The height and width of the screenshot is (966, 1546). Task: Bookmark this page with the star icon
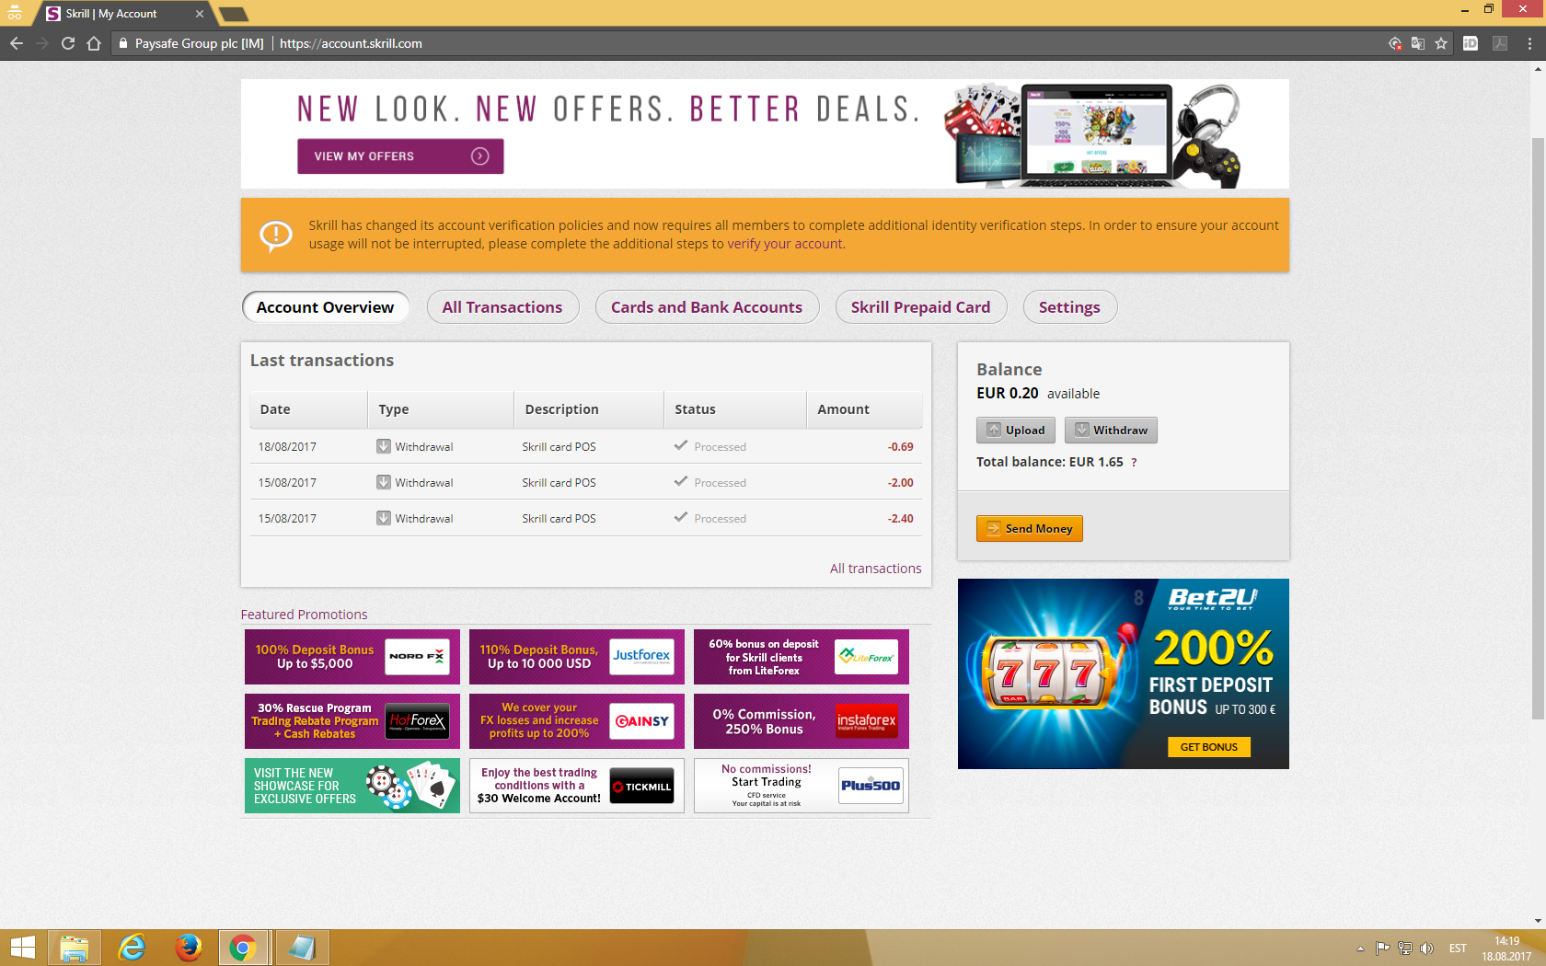click(x=1441, y=43)
